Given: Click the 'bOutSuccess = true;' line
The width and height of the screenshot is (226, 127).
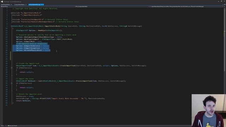Looking at the screenshot, I should coord(25,96).
